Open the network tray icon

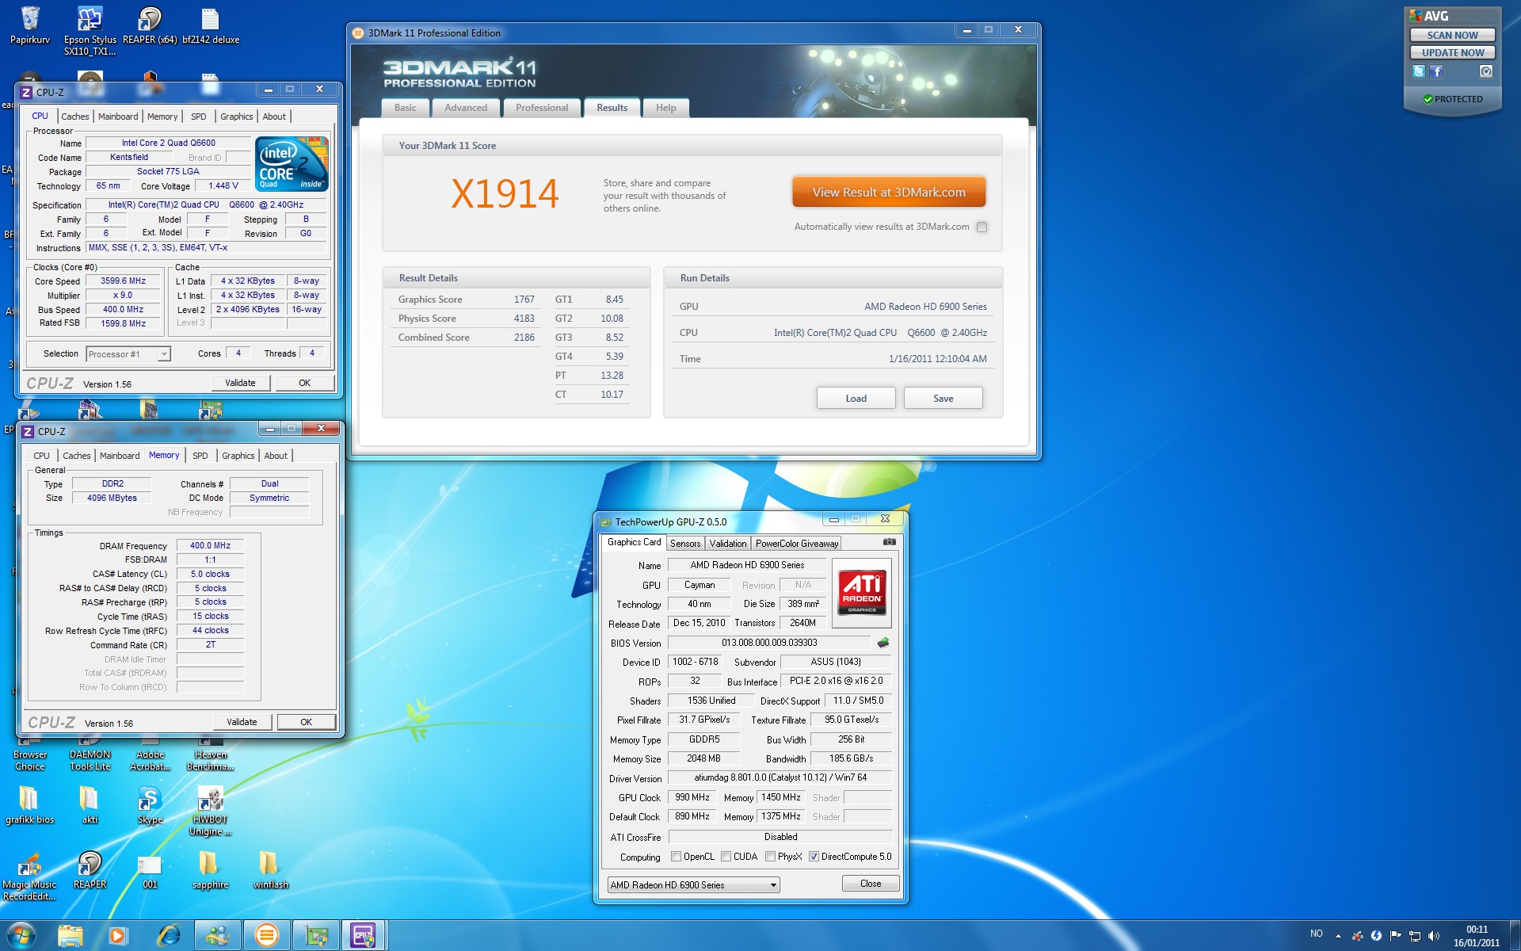(1414, 936)
